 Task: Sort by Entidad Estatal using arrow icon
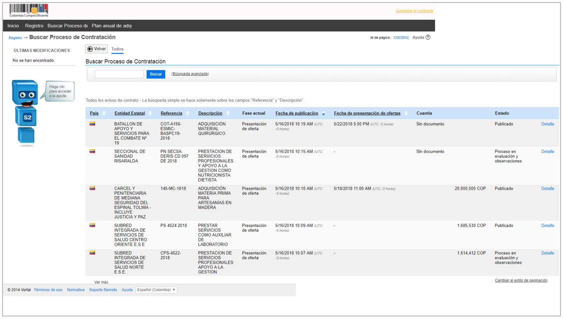pos(150,114)
